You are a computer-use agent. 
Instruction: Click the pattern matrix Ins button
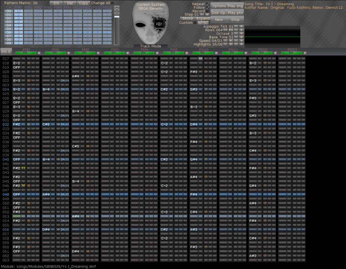coord(56,3)
